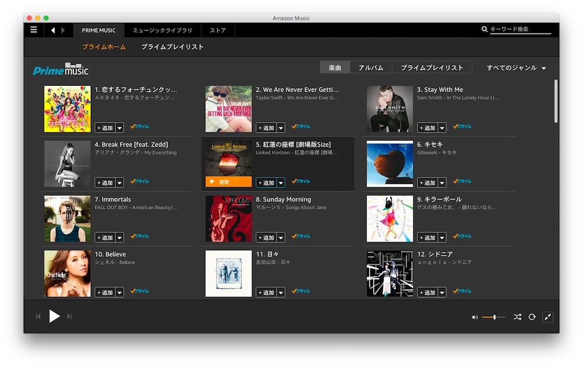The image size is (583, 367).
Task: Expand add options for Sunday Morning
Action: (x=281, y=237)
